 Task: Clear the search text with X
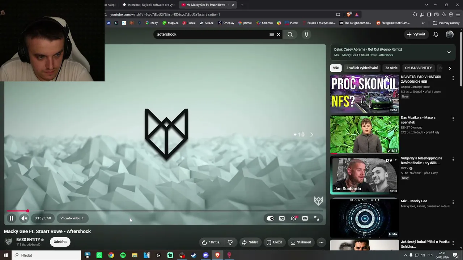click(x=279, y=34)
